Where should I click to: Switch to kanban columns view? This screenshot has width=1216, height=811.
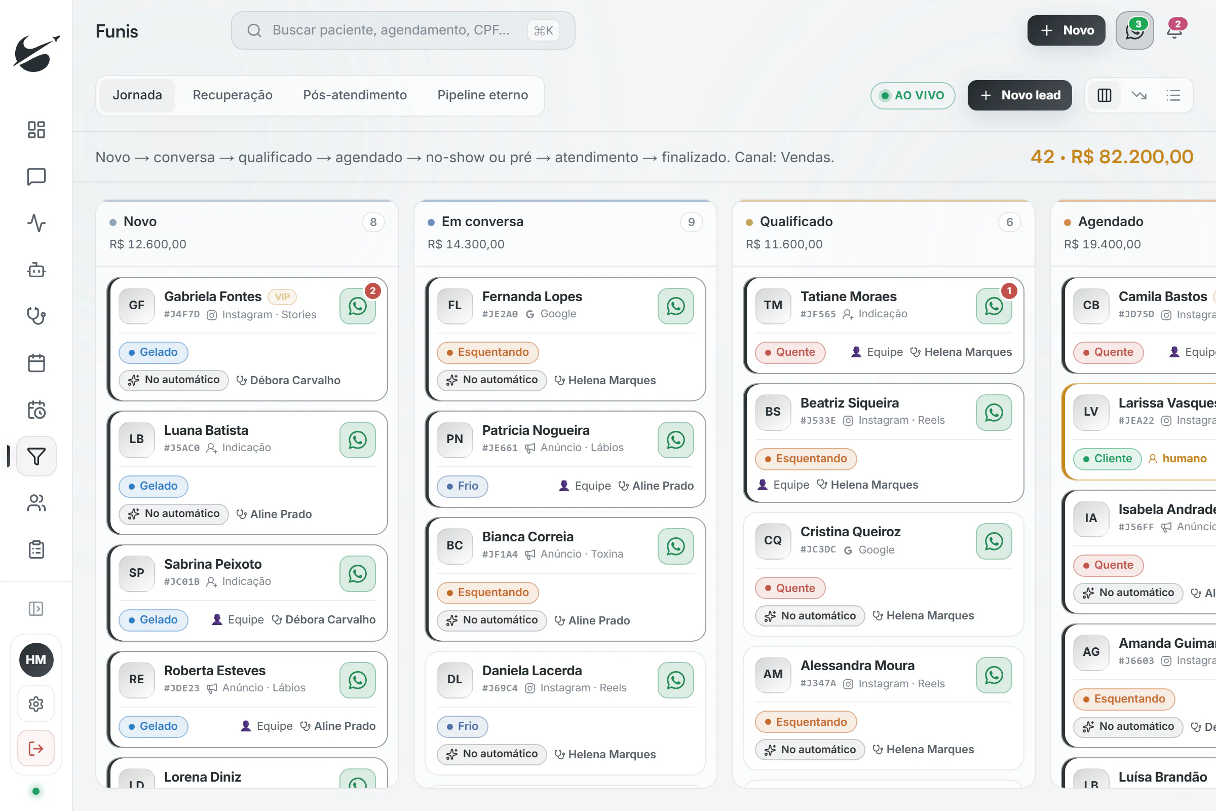point(1104,95)
